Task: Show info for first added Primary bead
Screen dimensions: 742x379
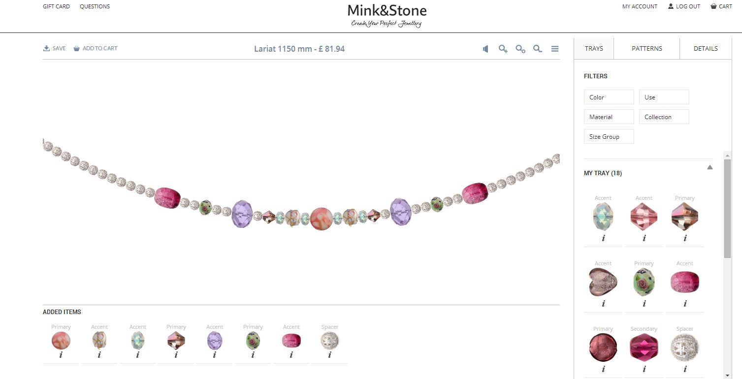Action: click(61, 355)
